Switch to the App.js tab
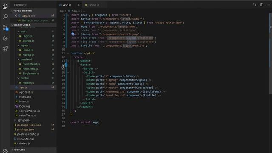This screenshot has width=272, height=153. 67,5
